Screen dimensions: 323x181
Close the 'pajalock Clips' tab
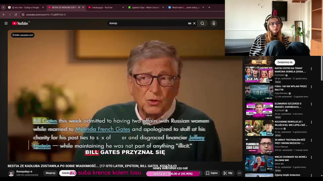163,8
